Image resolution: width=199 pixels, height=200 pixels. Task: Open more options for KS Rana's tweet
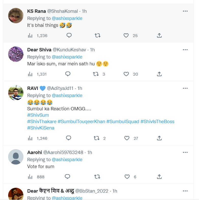[185, 11]
